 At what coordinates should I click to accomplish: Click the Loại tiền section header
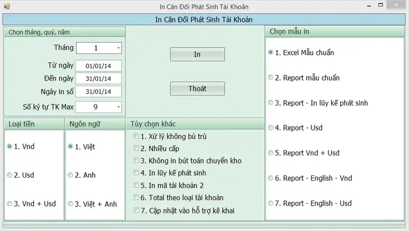click(34, 124)
